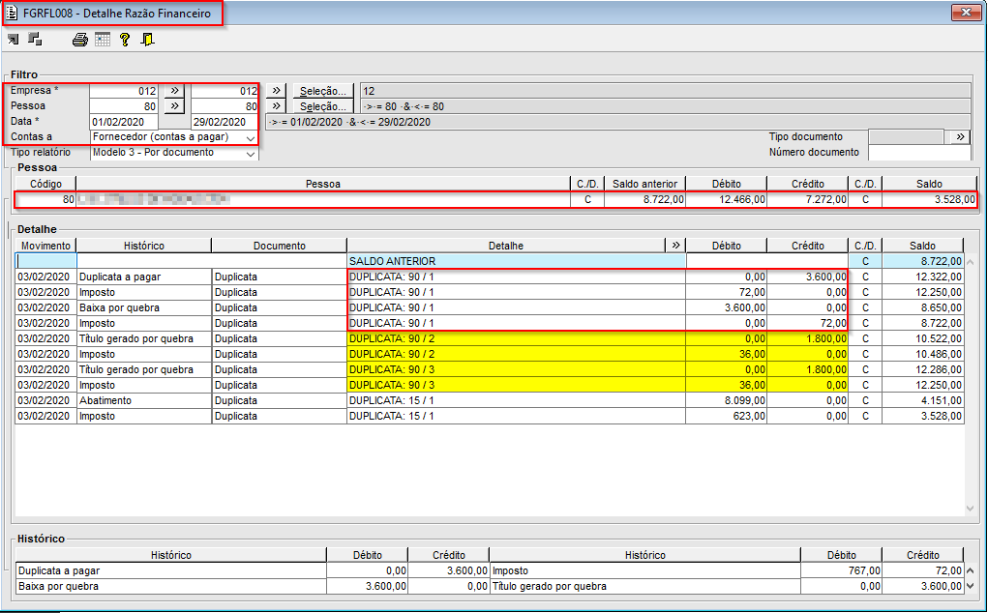
Task: Click the Código column header in the Pessoa grid
Action: coord(46,184)
